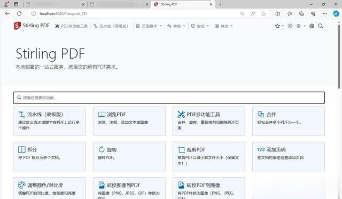Image resolution: width=342 pixels, height=199 pixels.
Task: Open PDF多功能工具 in the navbar
Action: (x=71, y=26)
